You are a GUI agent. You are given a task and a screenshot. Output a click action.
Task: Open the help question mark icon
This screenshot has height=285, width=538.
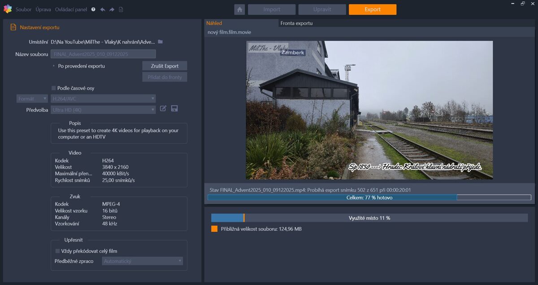93,9
